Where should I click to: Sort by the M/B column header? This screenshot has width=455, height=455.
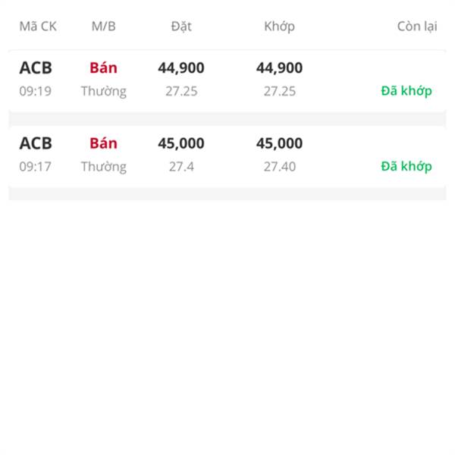[104, 27]
